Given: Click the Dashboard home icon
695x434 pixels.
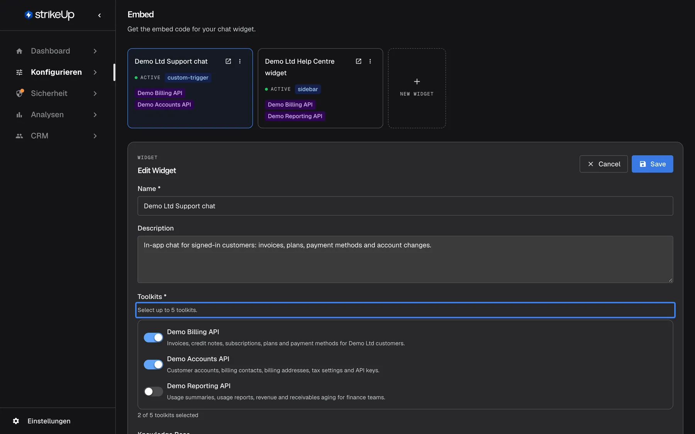Looking at the screenshot, I should (x=19, y=51).
